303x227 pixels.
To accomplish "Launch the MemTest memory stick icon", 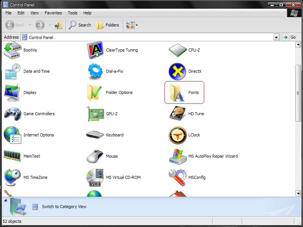I will pyautogui.click(x=12, y=156).
